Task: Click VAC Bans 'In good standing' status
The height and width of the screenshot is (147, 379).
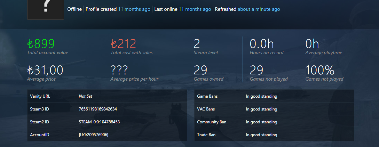Action: 261,109
